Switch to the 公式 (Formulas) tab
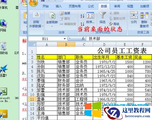This screenshot has height=120, width=152. [x=91, y=6]
